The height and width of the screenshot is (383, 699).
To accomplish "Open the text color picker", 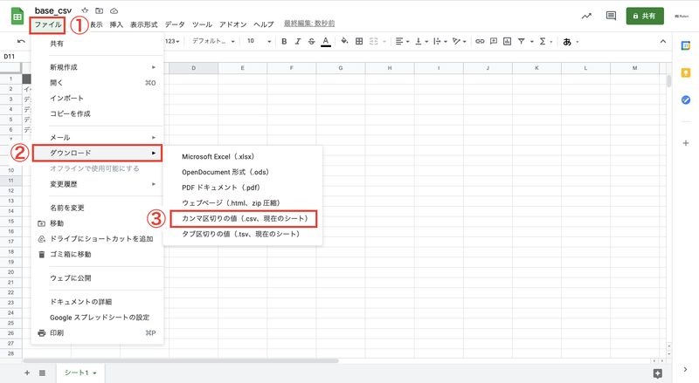I will [x=326, y=41].
